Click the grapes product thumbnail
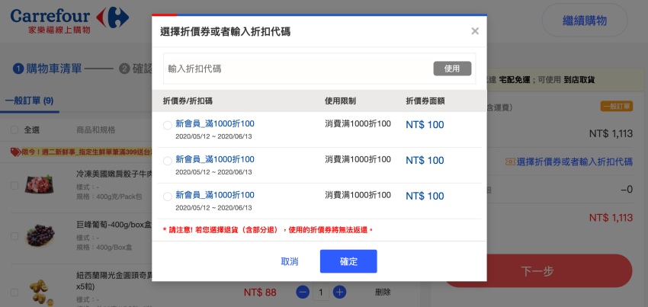 (40, 232)
